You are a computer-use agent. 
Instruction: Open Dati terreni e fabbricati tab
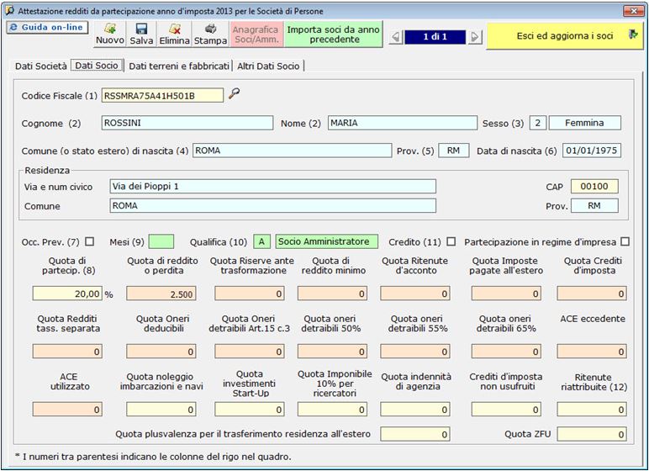point(179,66)
